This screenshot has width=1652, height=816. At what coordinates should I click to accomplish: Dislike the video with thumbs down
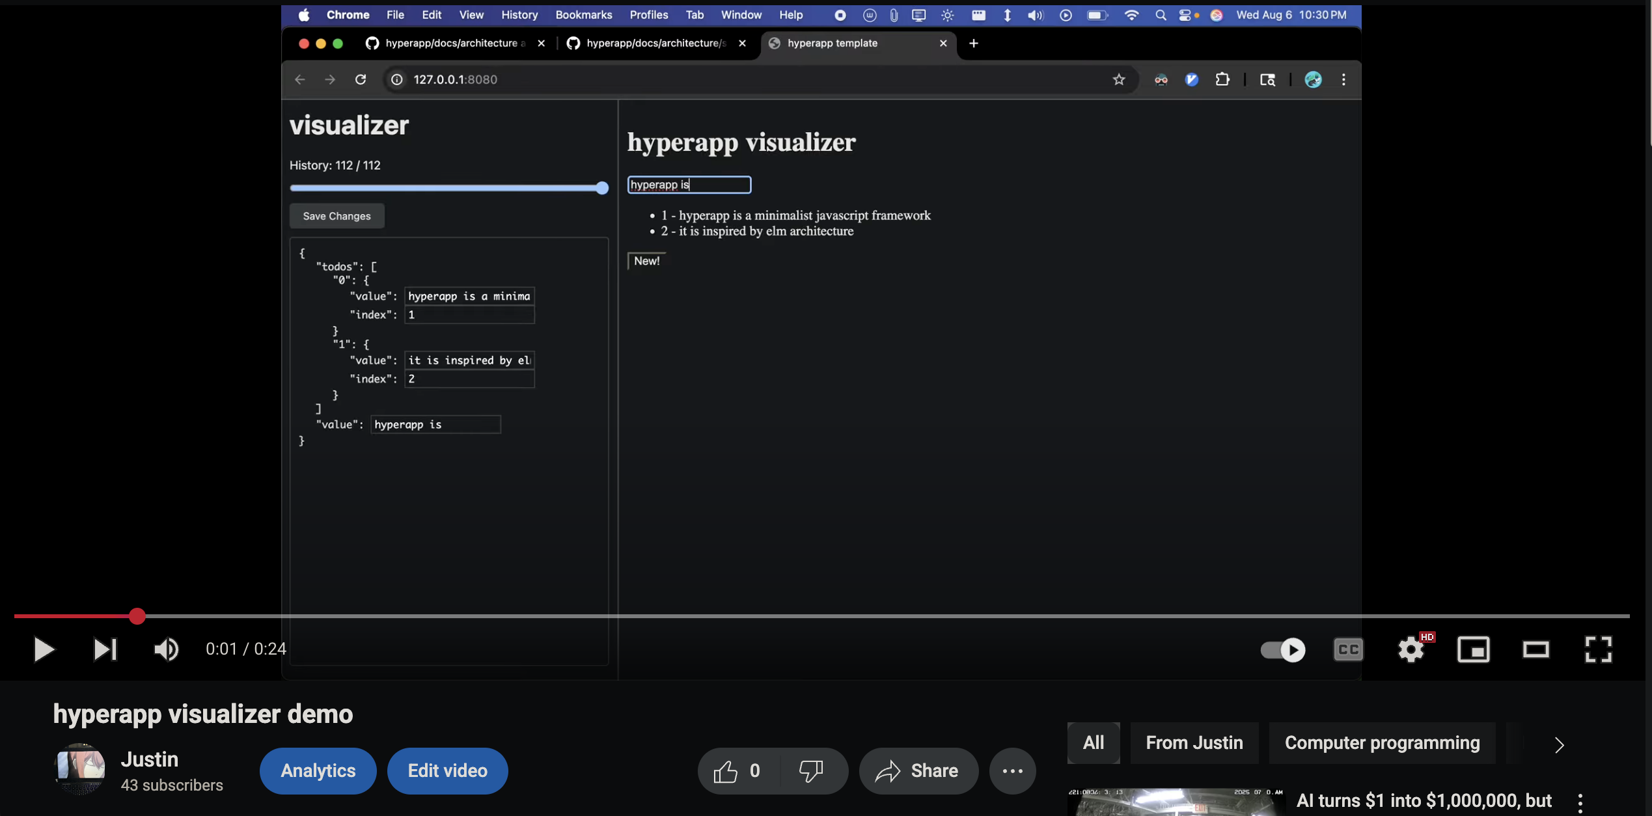(811, 771)
